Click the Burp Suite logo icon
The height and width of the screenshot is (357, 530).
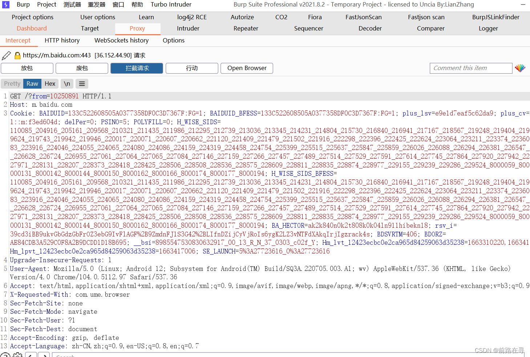pos(6,4)
